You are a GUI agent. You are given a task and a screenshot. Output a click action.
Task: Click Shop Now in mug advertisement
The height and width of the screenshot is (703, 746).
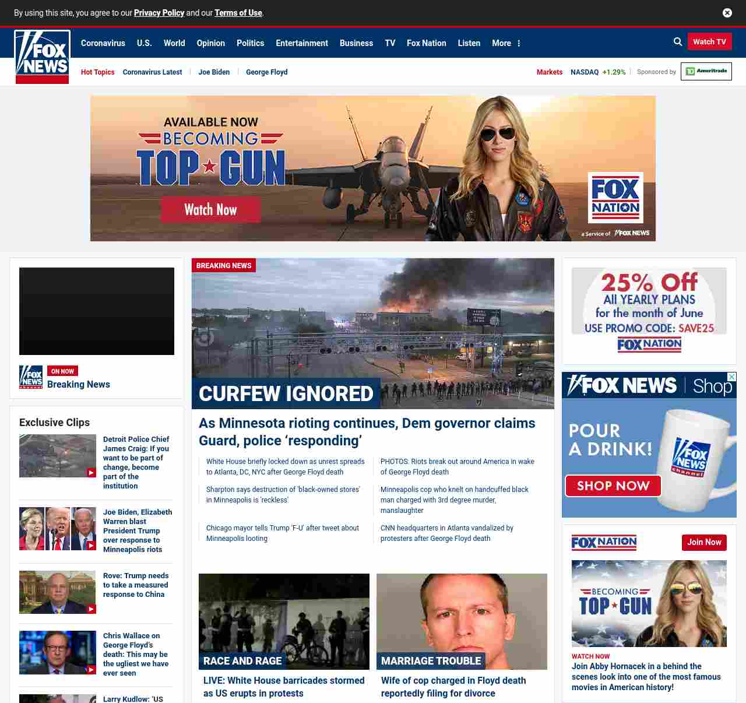613,486
